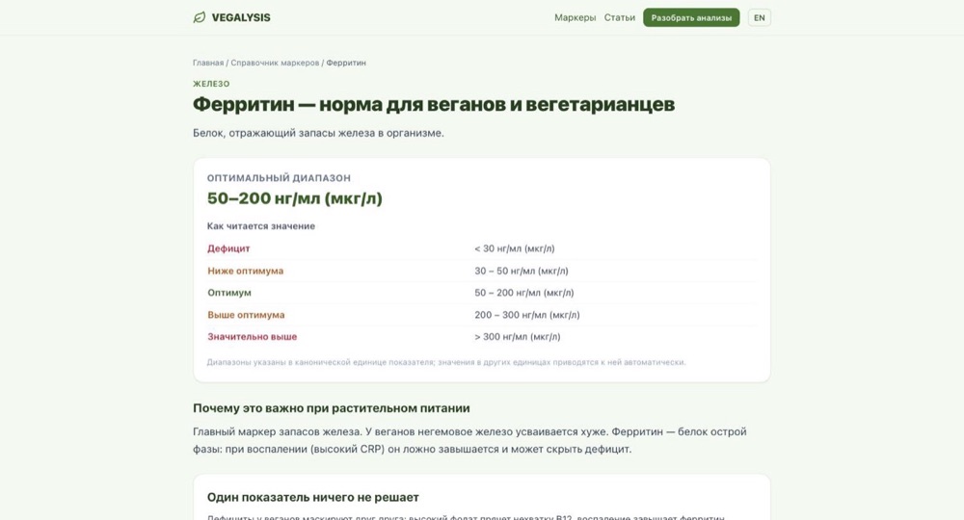964x520 pixels.
Task: Click heading Один показатель ничего не решает
Action: click(313, 497)
